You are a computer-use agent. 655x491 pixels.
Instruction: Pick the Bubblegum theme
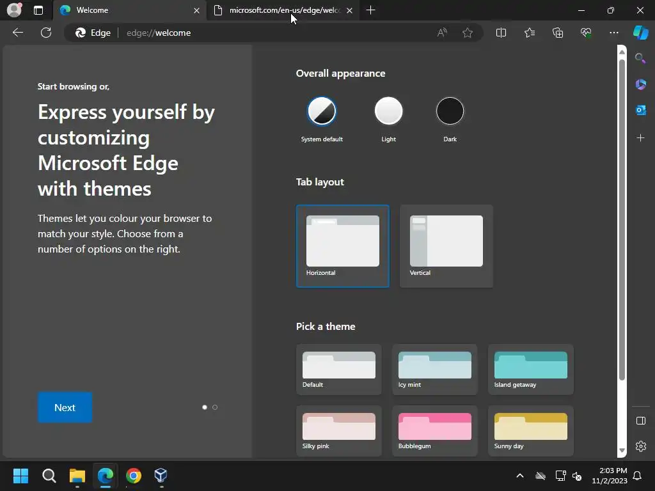[434, 431]
